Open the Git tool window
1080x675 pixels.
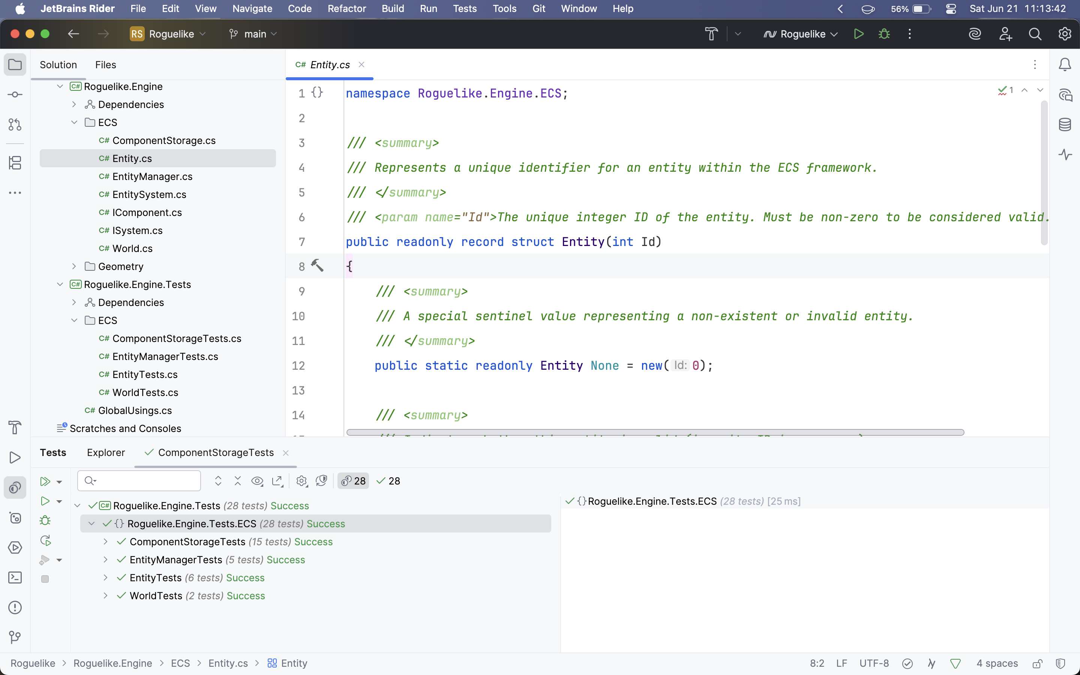point(15,637)
